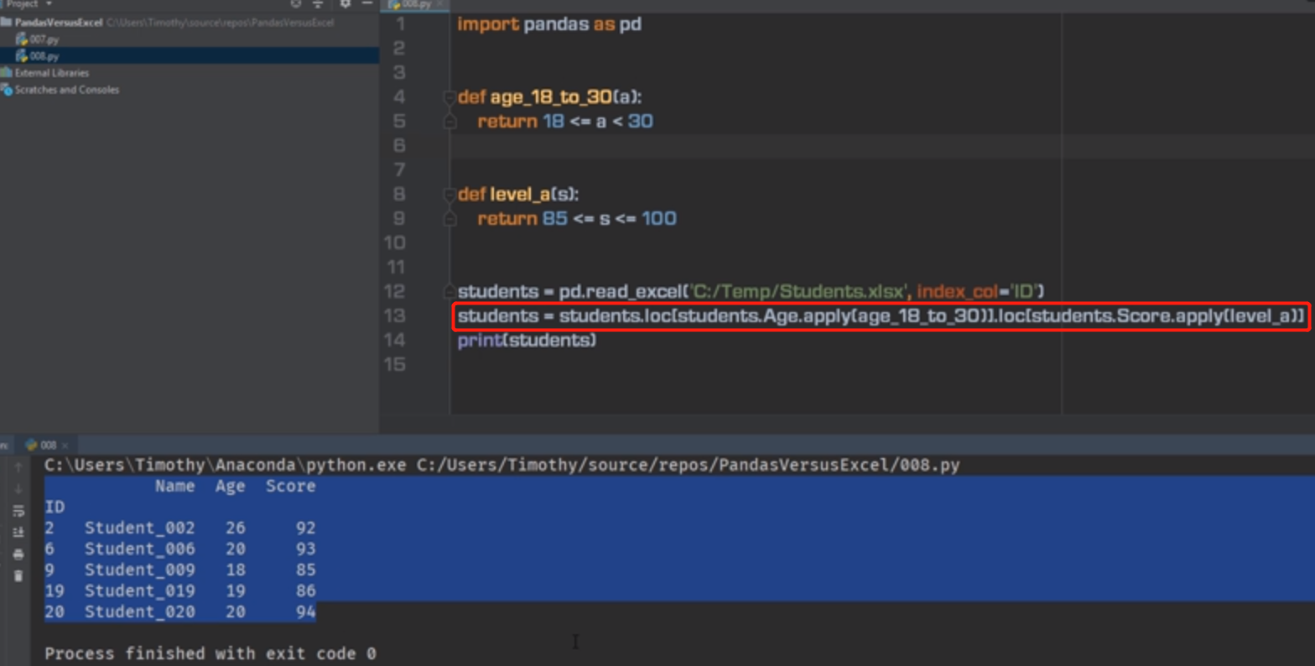Click line number 13 in the gutter

tap(395, 316)
